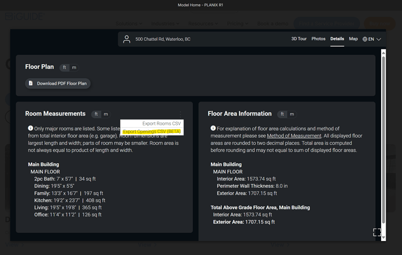402x255 pixels.
Task: Click the Floor Area Information heading
Action: click(x=239, y=114)
